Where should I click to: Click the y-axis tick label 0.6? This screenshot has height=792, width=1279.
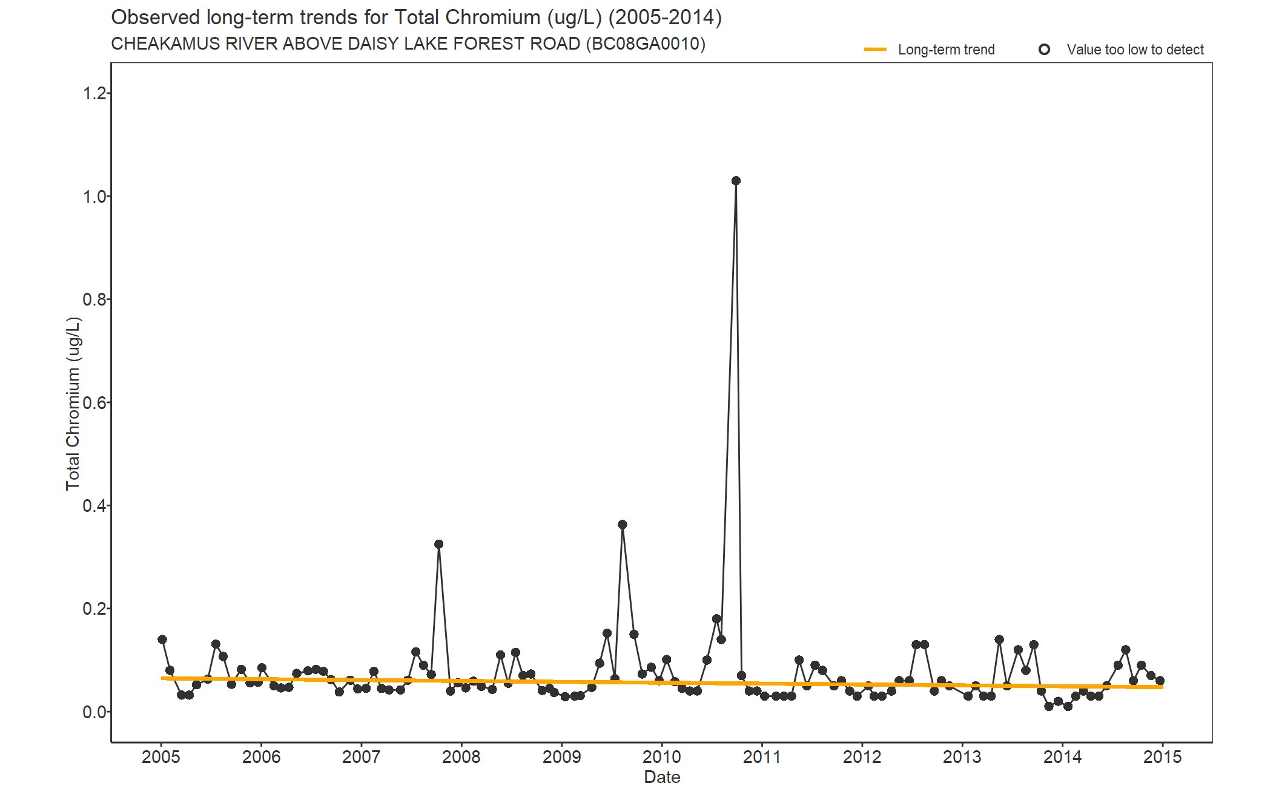click(x=94, y=402)
